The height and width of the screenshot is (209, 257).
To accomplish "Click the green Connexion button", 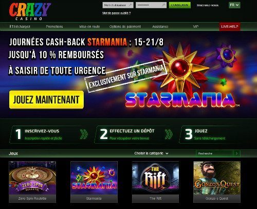I will (x=179, y=5).
